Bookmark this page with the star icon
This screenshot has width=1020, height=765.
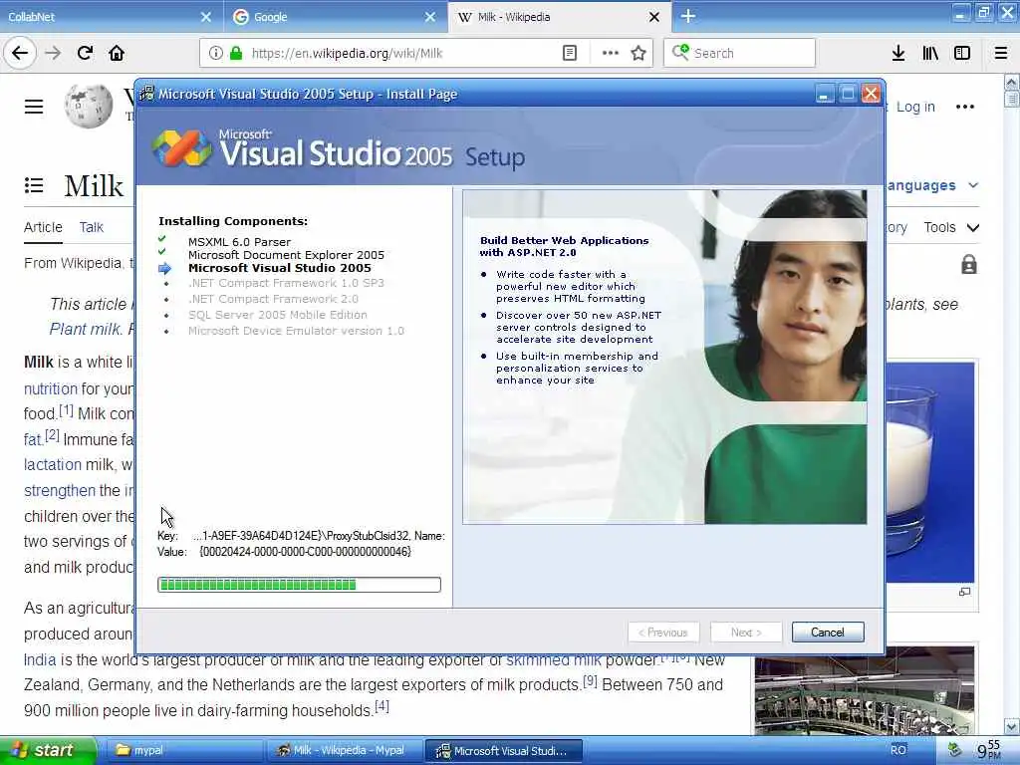click(x=638, y=53)
